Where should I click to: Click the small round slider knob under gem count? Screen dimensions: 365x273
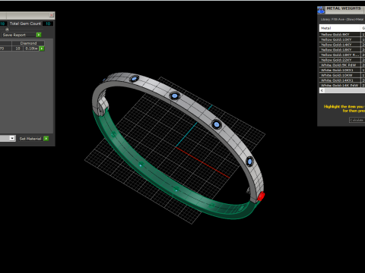click(x=7, y=30)
